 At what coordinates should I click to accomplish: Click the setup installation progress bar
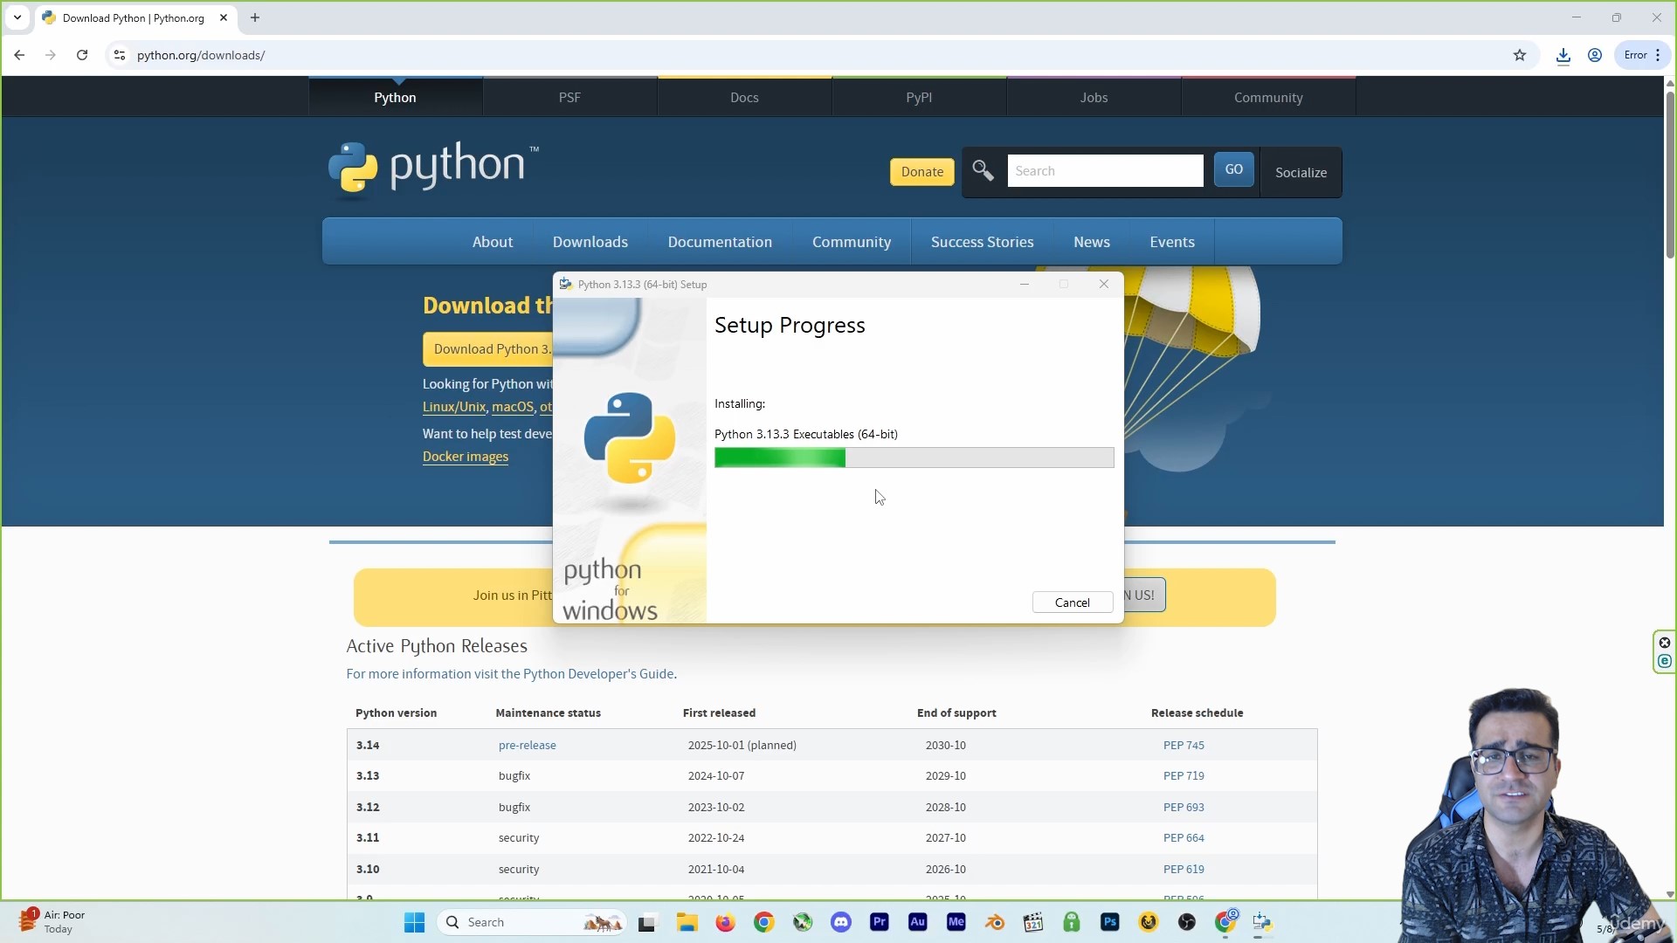914,458
